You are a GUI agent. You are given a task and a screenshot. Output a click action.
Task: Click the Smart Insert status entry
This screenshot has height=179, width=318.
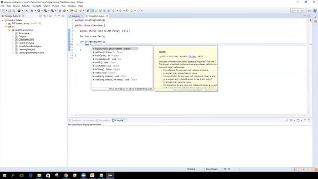tap(212, 169)
